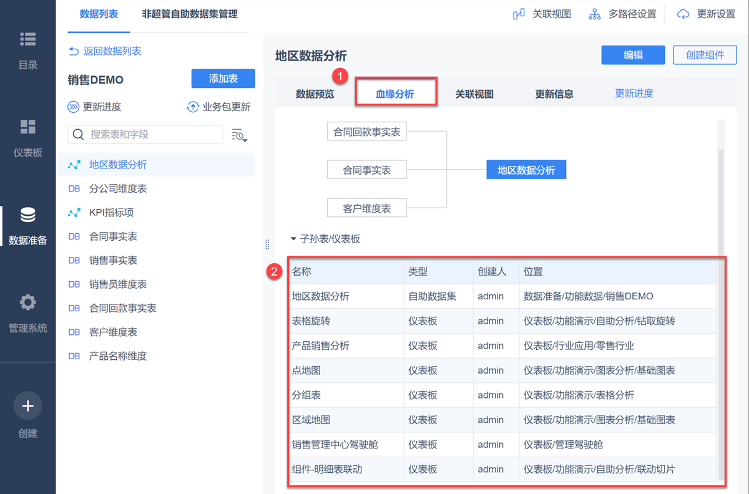Click the 添加表 button
This screenshot has height=494, width=749.
coord(223,79)
